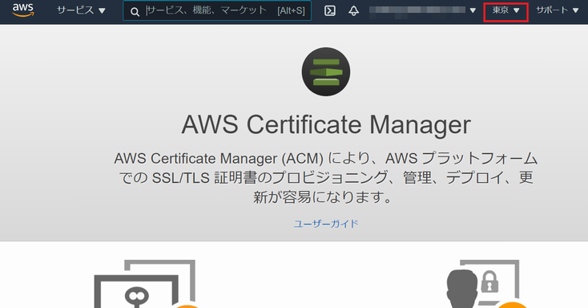Open the サポート support menu
Image resolution: width=588 pixels, height=308 pixels.
pos(558,10)
